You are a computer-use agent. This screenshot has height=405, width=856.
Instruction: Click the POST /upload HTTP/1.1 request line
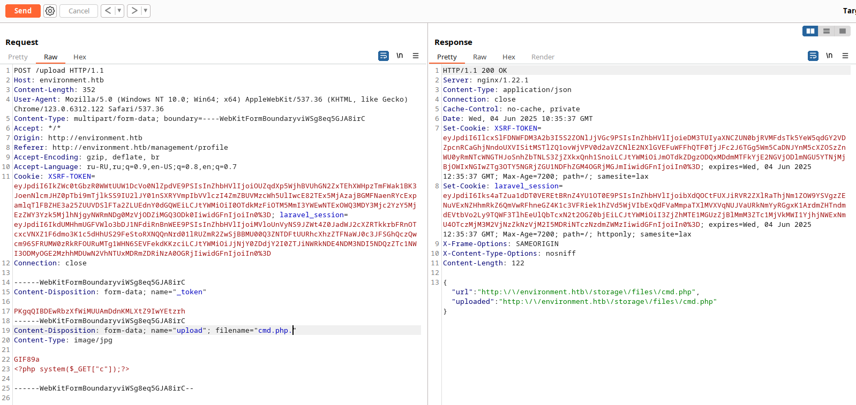[x=59, y=71]
